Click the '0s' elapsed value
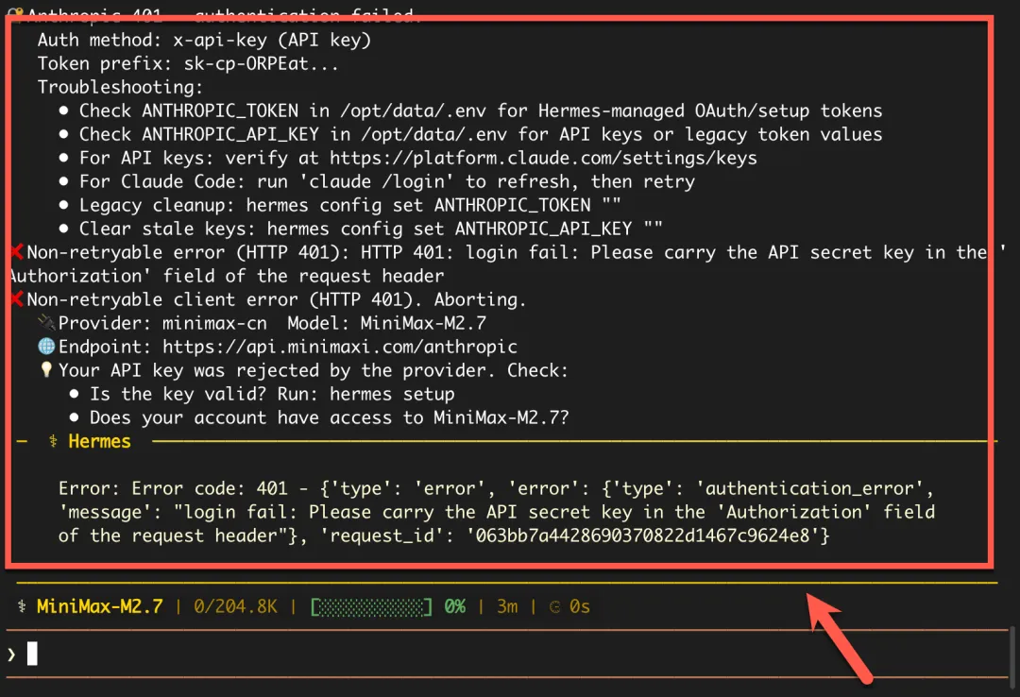 pos(580,606)
